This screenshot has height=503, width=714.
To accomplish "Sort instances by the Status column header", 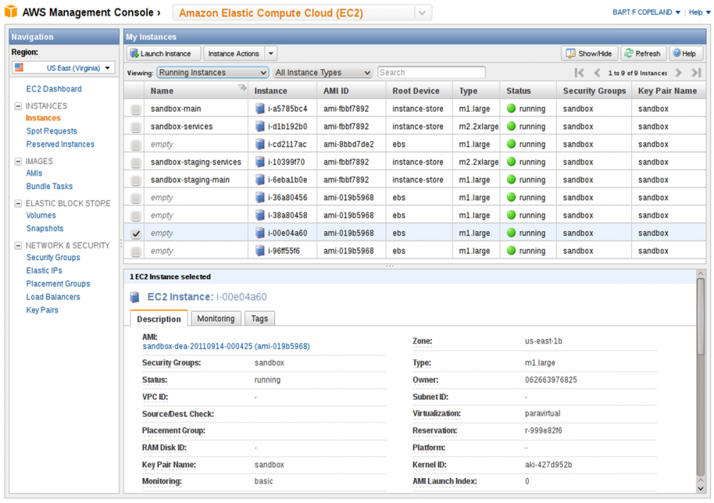I will click(528, 91).
